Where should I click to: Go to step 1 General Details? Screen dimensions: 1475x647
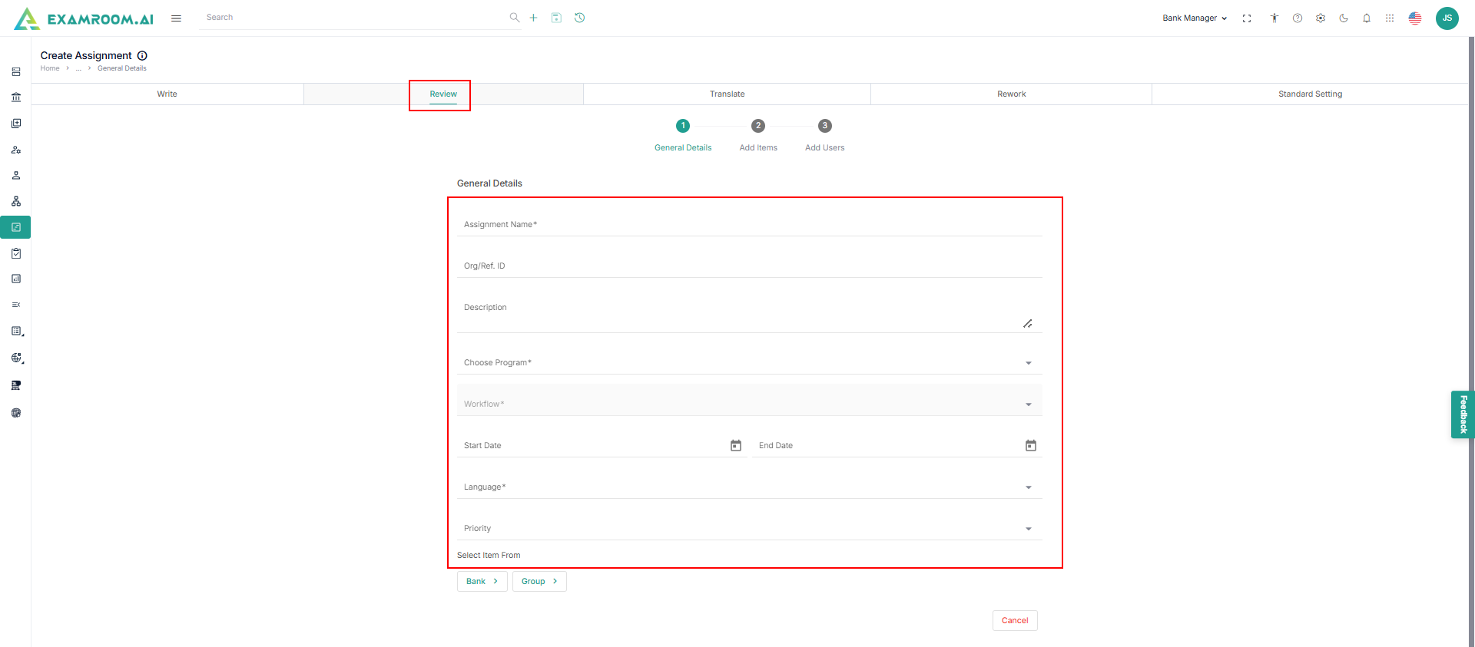pos(683,135)
